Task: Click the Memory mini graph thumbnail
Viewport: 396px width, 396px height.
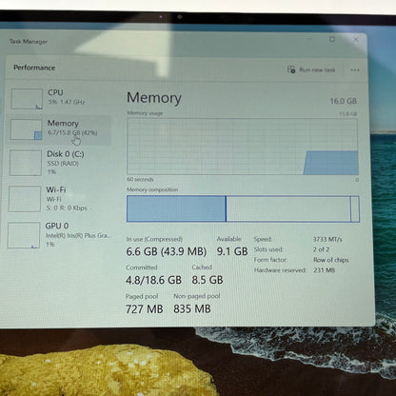Action: click(26, 129)
